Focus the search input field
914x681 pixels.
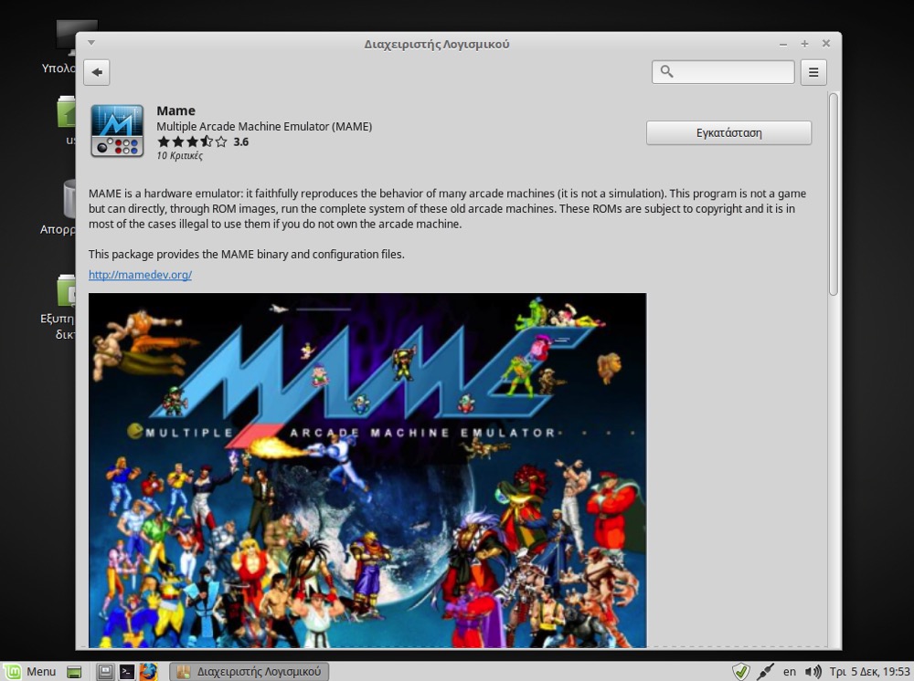coord(723,72)
